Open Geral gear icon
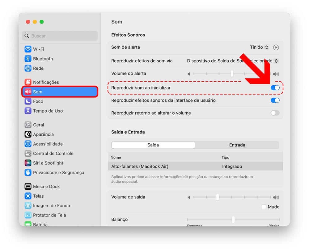 [x=28, y=125]
